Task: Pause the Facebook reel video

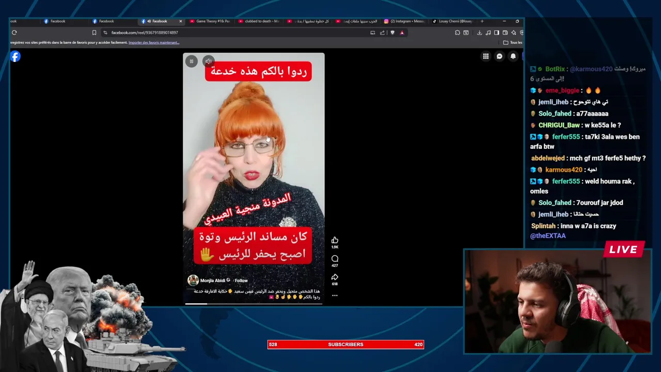Action: pos(192,61)
